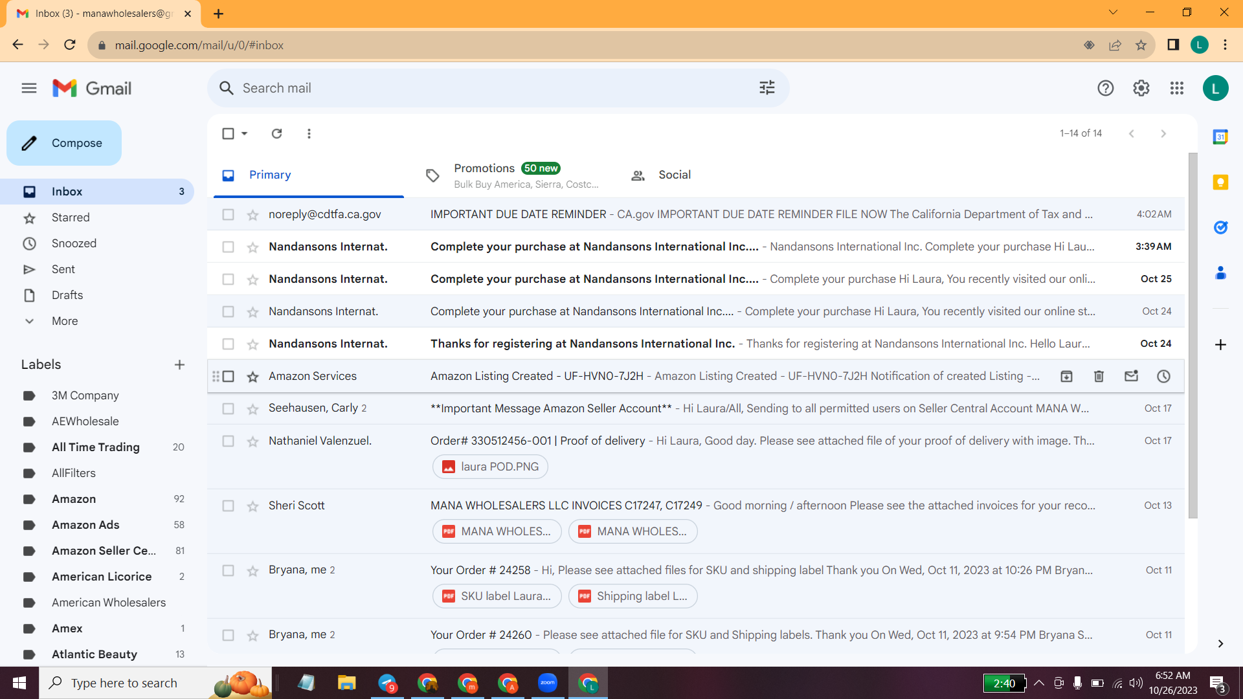
Task: Select the Seehausen, Carly email checkbox
Action: [228, 408]
